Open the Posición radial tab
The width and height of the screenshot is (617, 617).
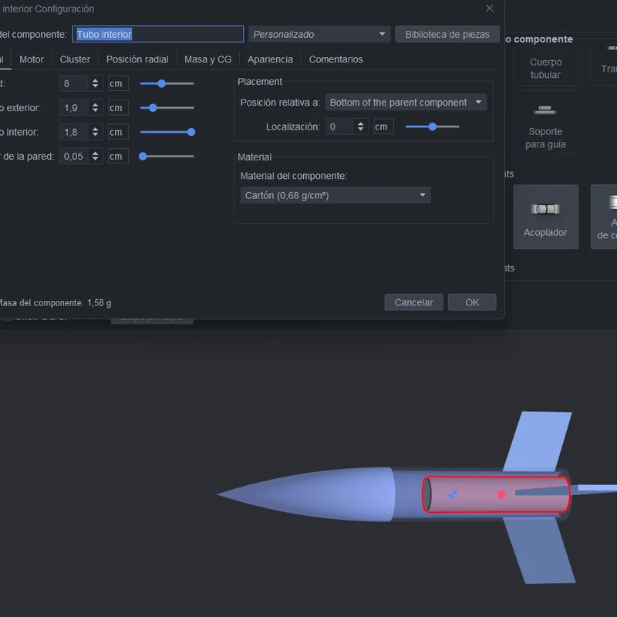tap(137, 59)
